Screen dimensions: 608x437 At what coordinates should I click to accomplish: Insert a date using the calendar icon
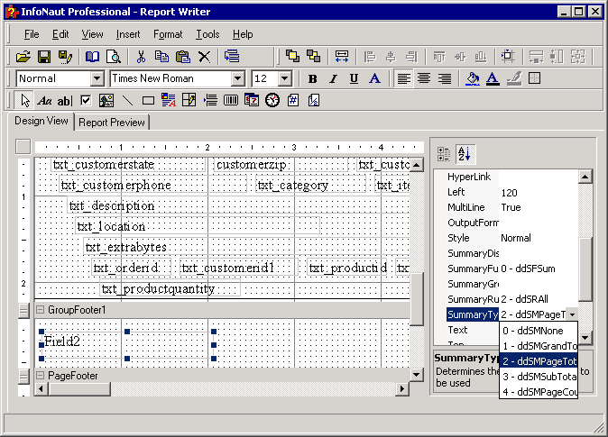[x=252, y=100]
